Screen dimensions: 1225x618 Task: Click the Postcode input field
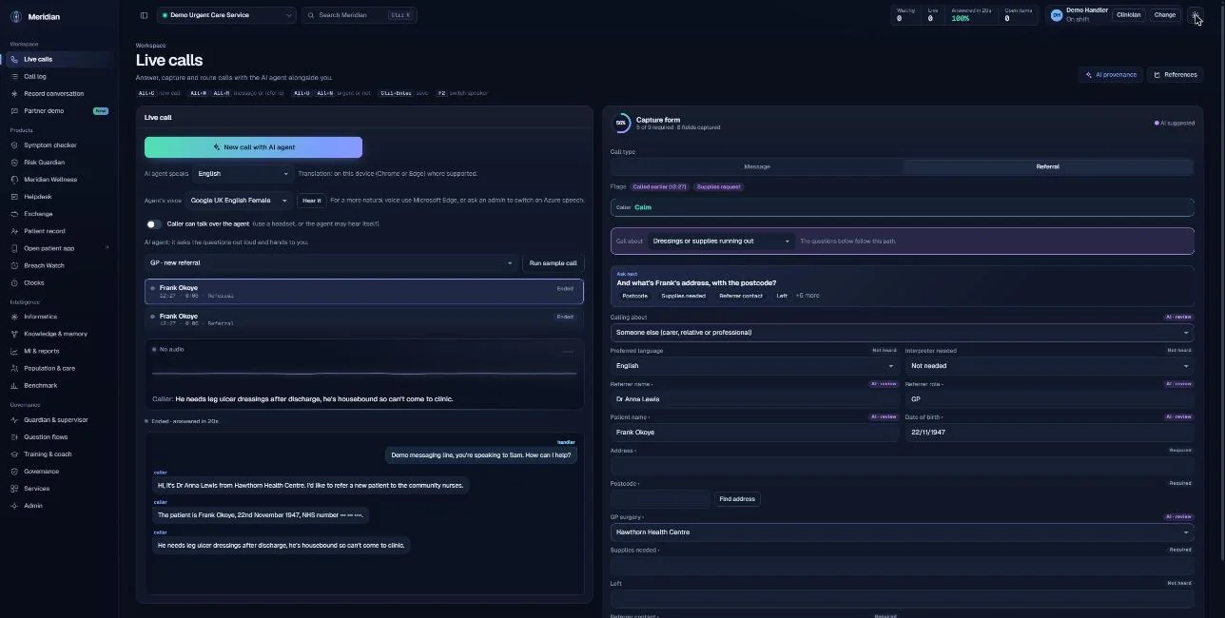tap(660, 499)
